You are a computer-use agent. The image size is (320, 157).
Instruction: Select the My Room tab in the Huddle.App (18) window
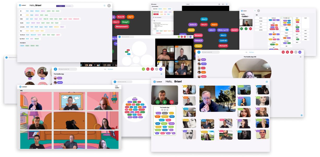click(251, 52)
